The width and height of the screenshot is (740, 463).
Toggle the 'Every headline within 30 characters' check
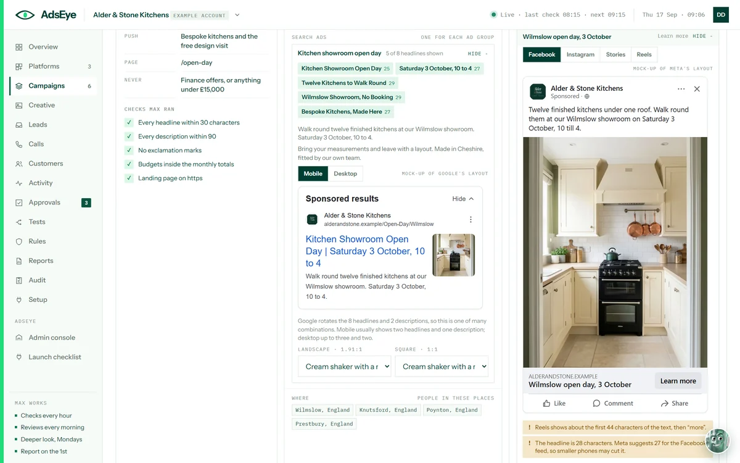(x=129, y=122)
